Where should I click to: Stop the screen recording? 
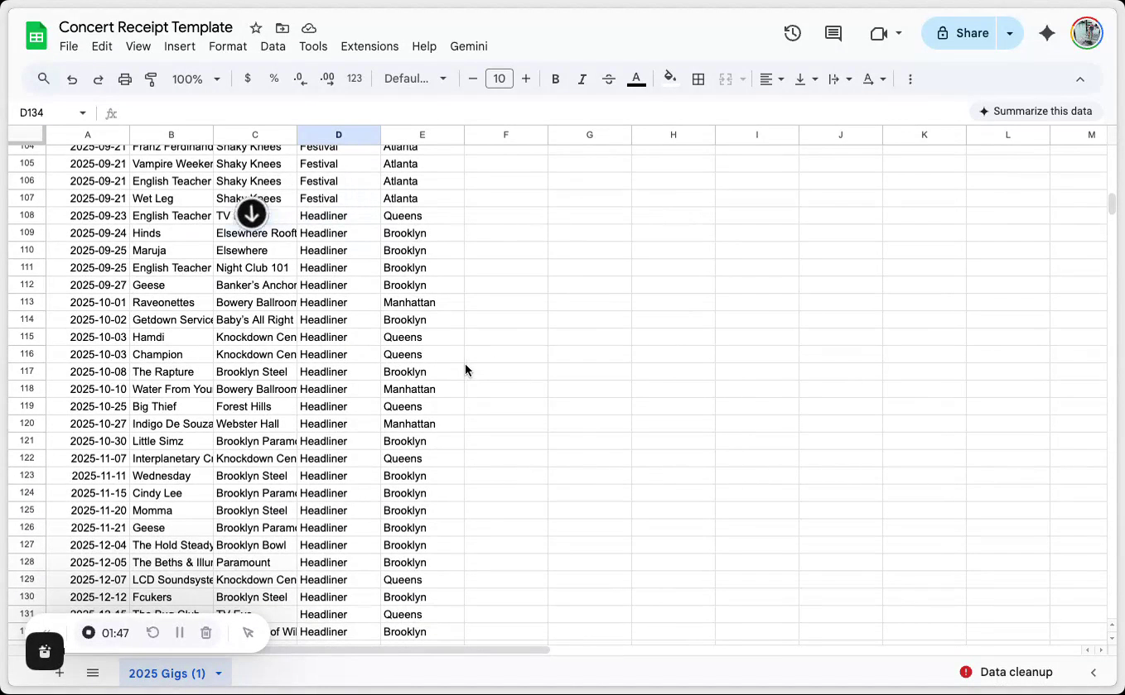coord(89,633)
